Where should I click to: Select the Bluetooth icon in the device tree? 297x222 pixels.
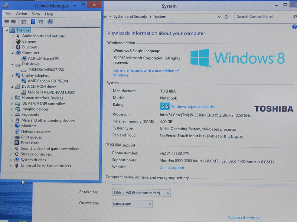[x=18, y=47]
